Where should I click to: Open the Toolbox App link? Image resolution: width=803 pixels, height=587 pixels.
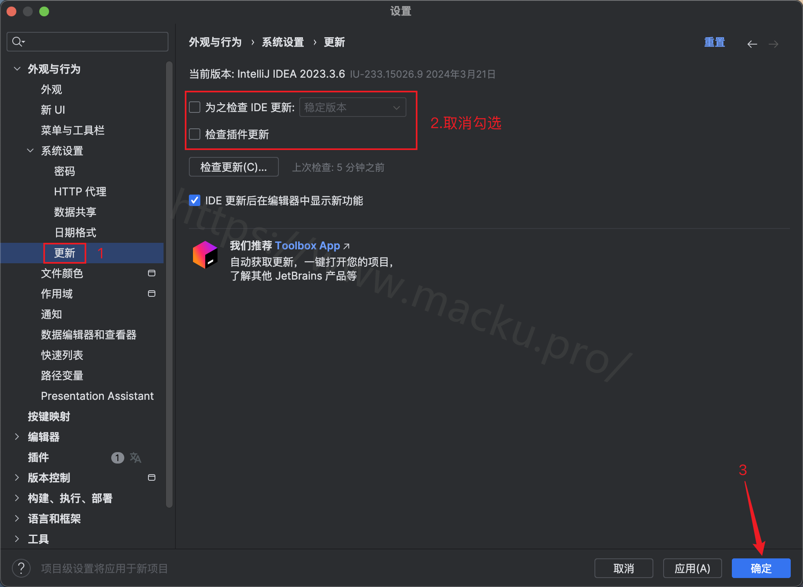(307, 246)
